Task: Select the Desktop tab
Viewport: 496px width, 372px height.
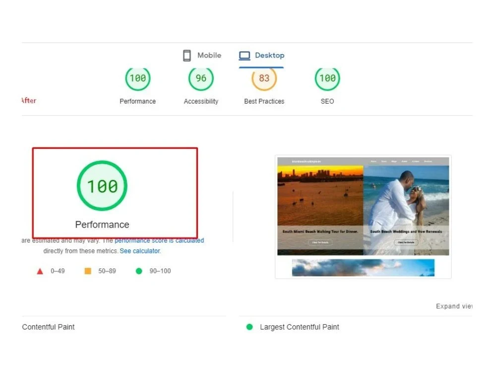Action: (x=261, y=56)
